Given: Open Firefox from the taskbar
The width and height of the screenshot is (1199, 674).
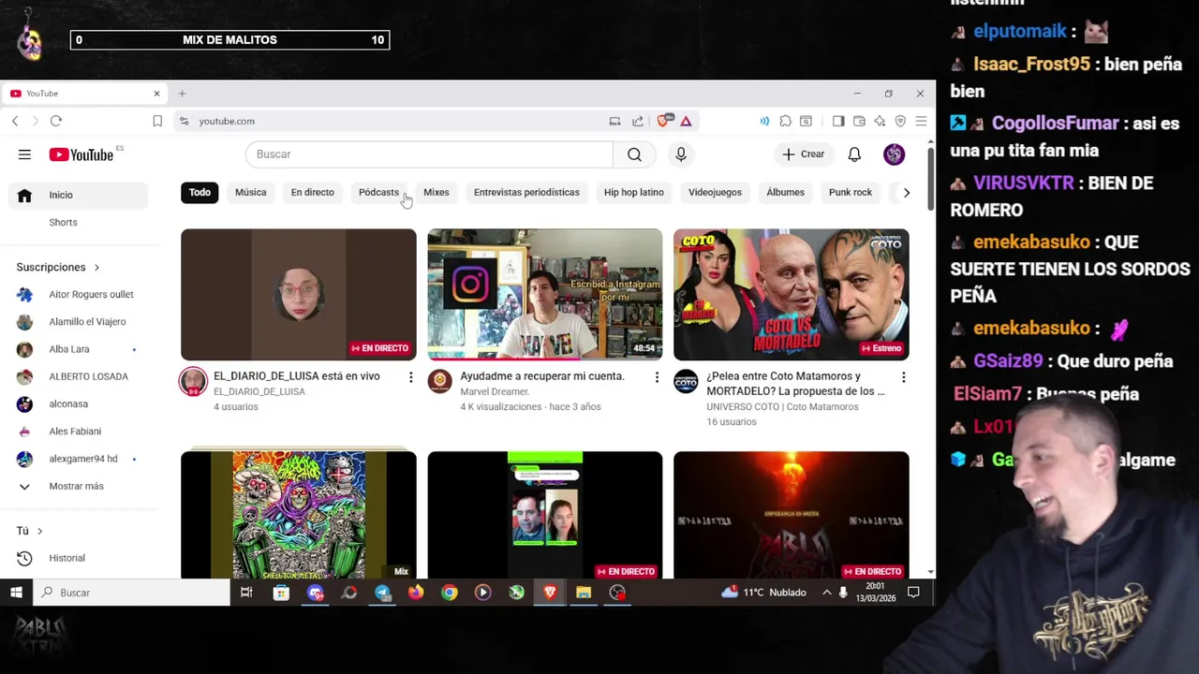Looking at the screenshot, I should (416, 593).
